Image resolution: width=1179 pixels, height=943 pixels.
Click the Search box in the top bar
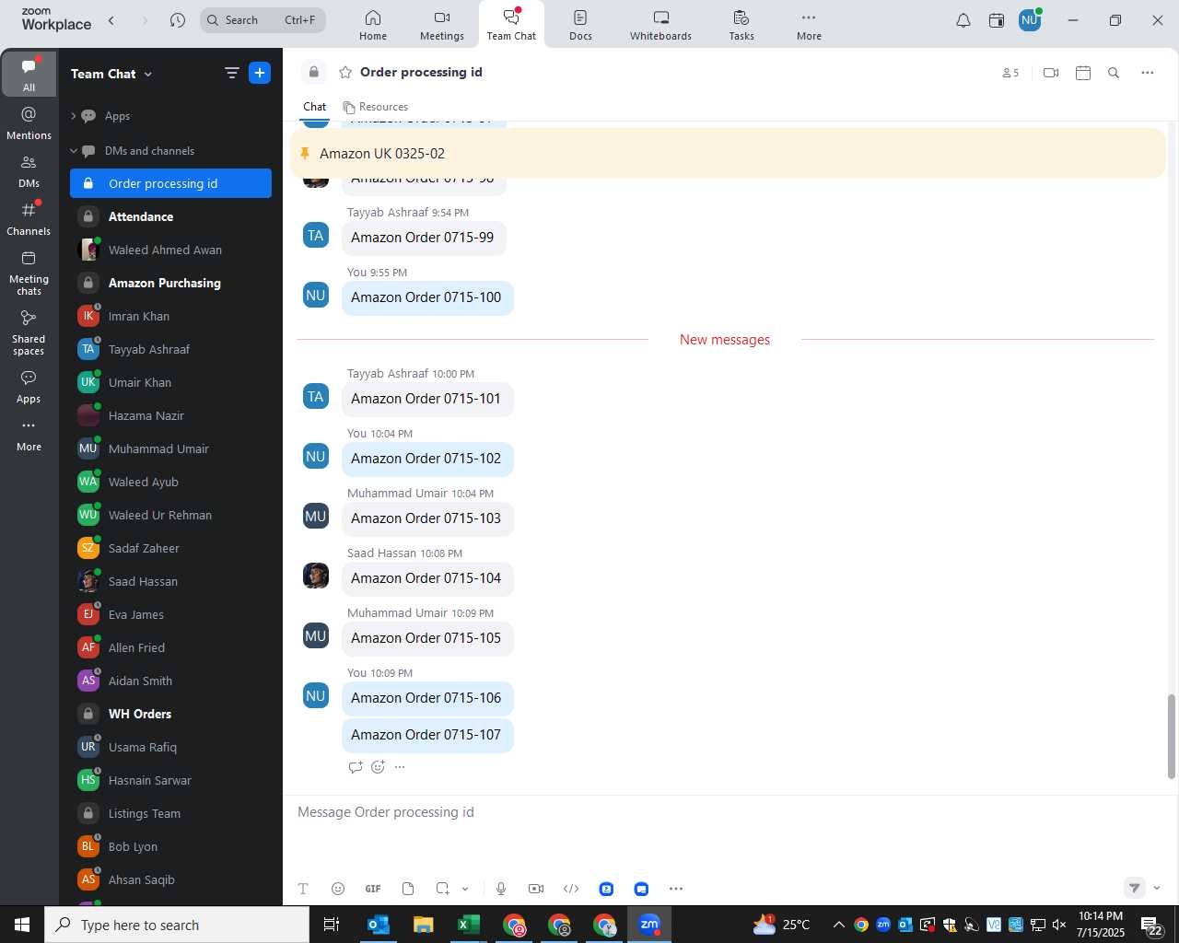[x=263, y=20]
